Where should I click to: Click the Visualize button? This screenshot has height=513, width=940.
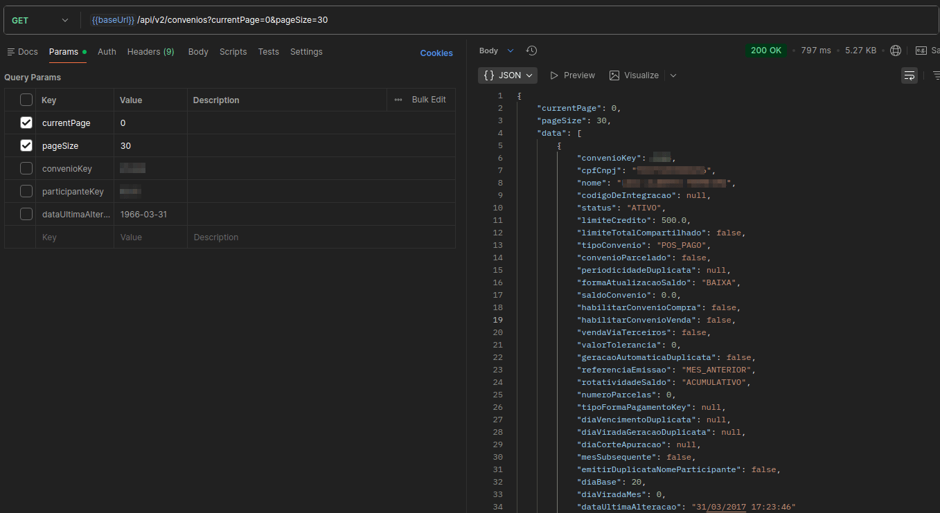(634, 75)
